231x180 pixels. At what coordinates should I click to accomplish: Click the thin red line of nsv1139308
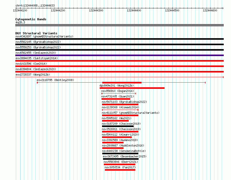click(120, 110)
